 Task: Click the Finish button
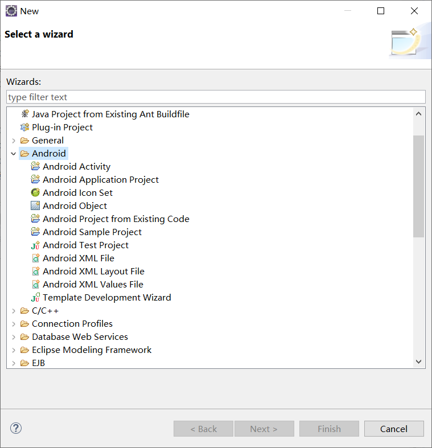[x=329, y=429]
